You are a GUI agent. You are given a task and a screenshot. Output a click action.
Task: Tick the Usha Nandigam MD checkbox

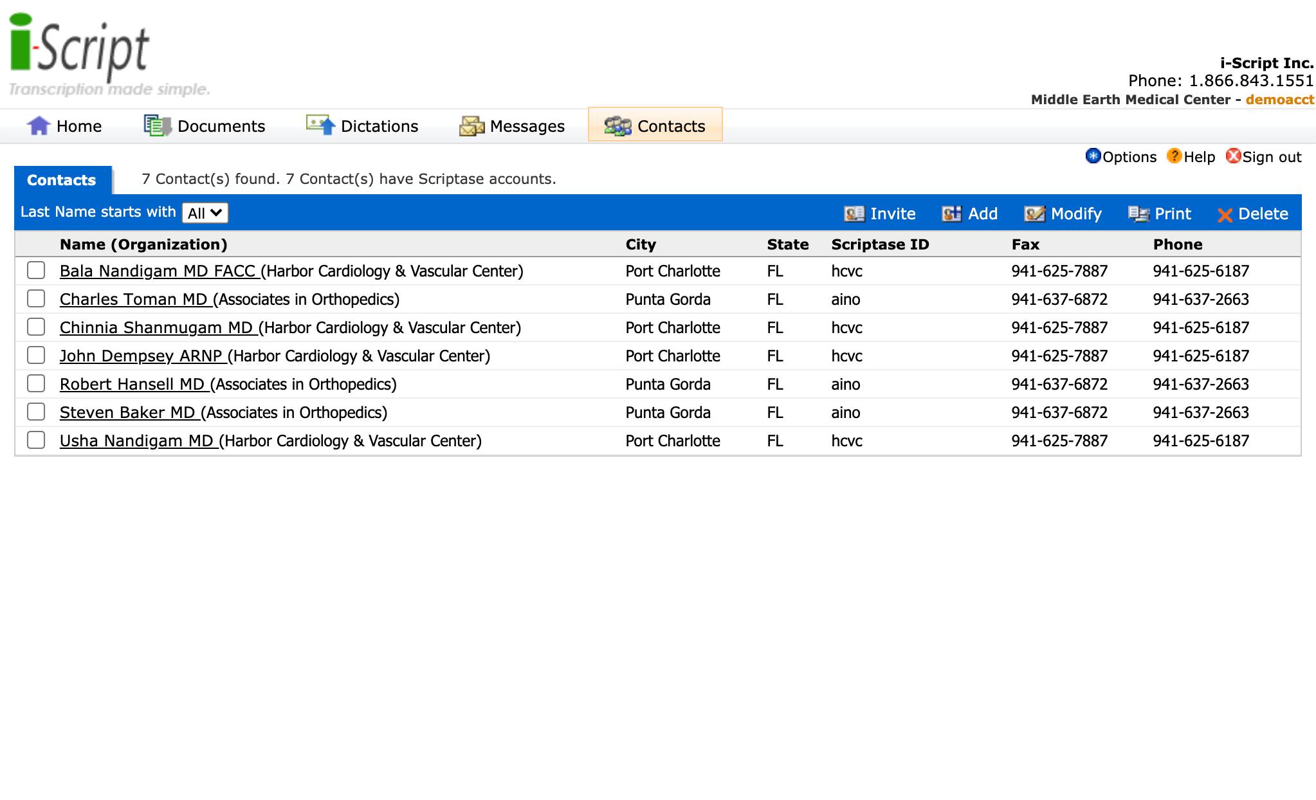coord(36,440)
